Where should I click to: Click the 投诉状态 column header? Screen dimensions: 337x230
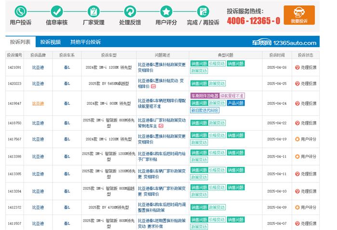coord(305,55)
